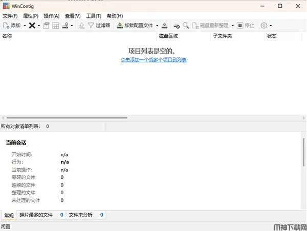This screenshot has height=231, width=307.
Task: Click the gear settings icon
Action: (x=264, y=26)
